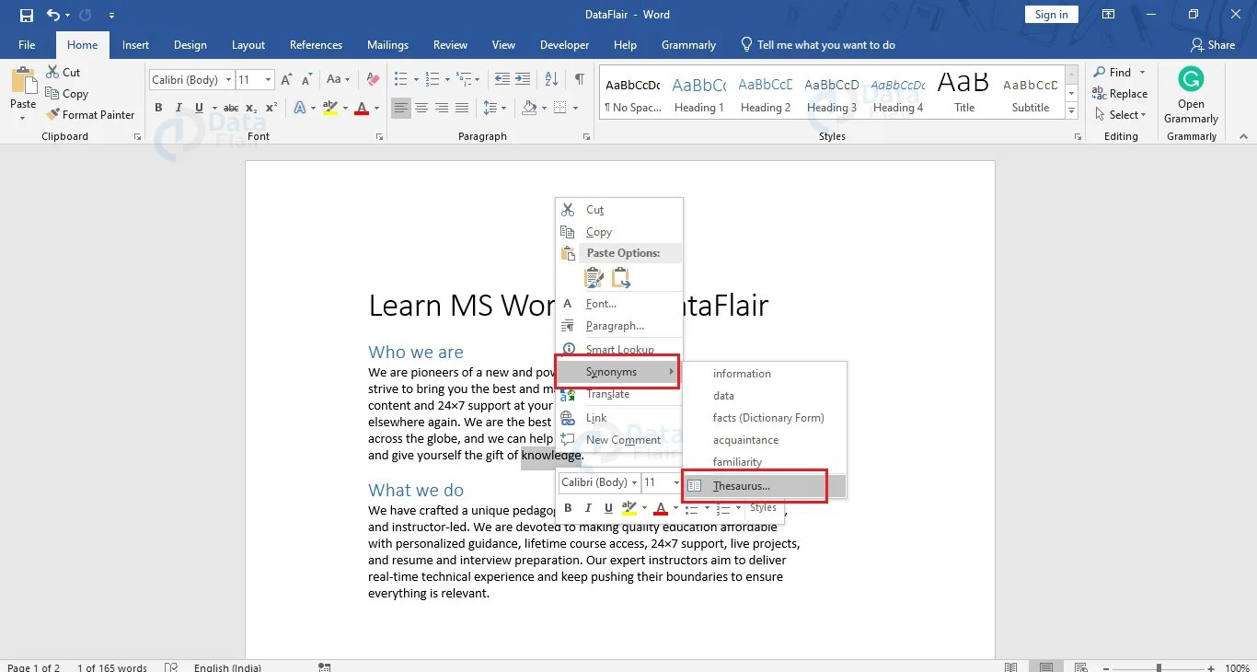Screen dimensions: 1257x672
Task: Choose Thesaurus from the Synonyms submenu
Action: 742,485
